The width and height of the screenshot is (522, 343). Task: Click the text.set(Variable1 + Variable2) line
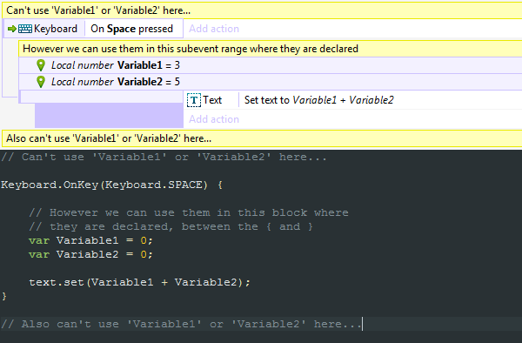pyautogui.click(x=139, y=282)
